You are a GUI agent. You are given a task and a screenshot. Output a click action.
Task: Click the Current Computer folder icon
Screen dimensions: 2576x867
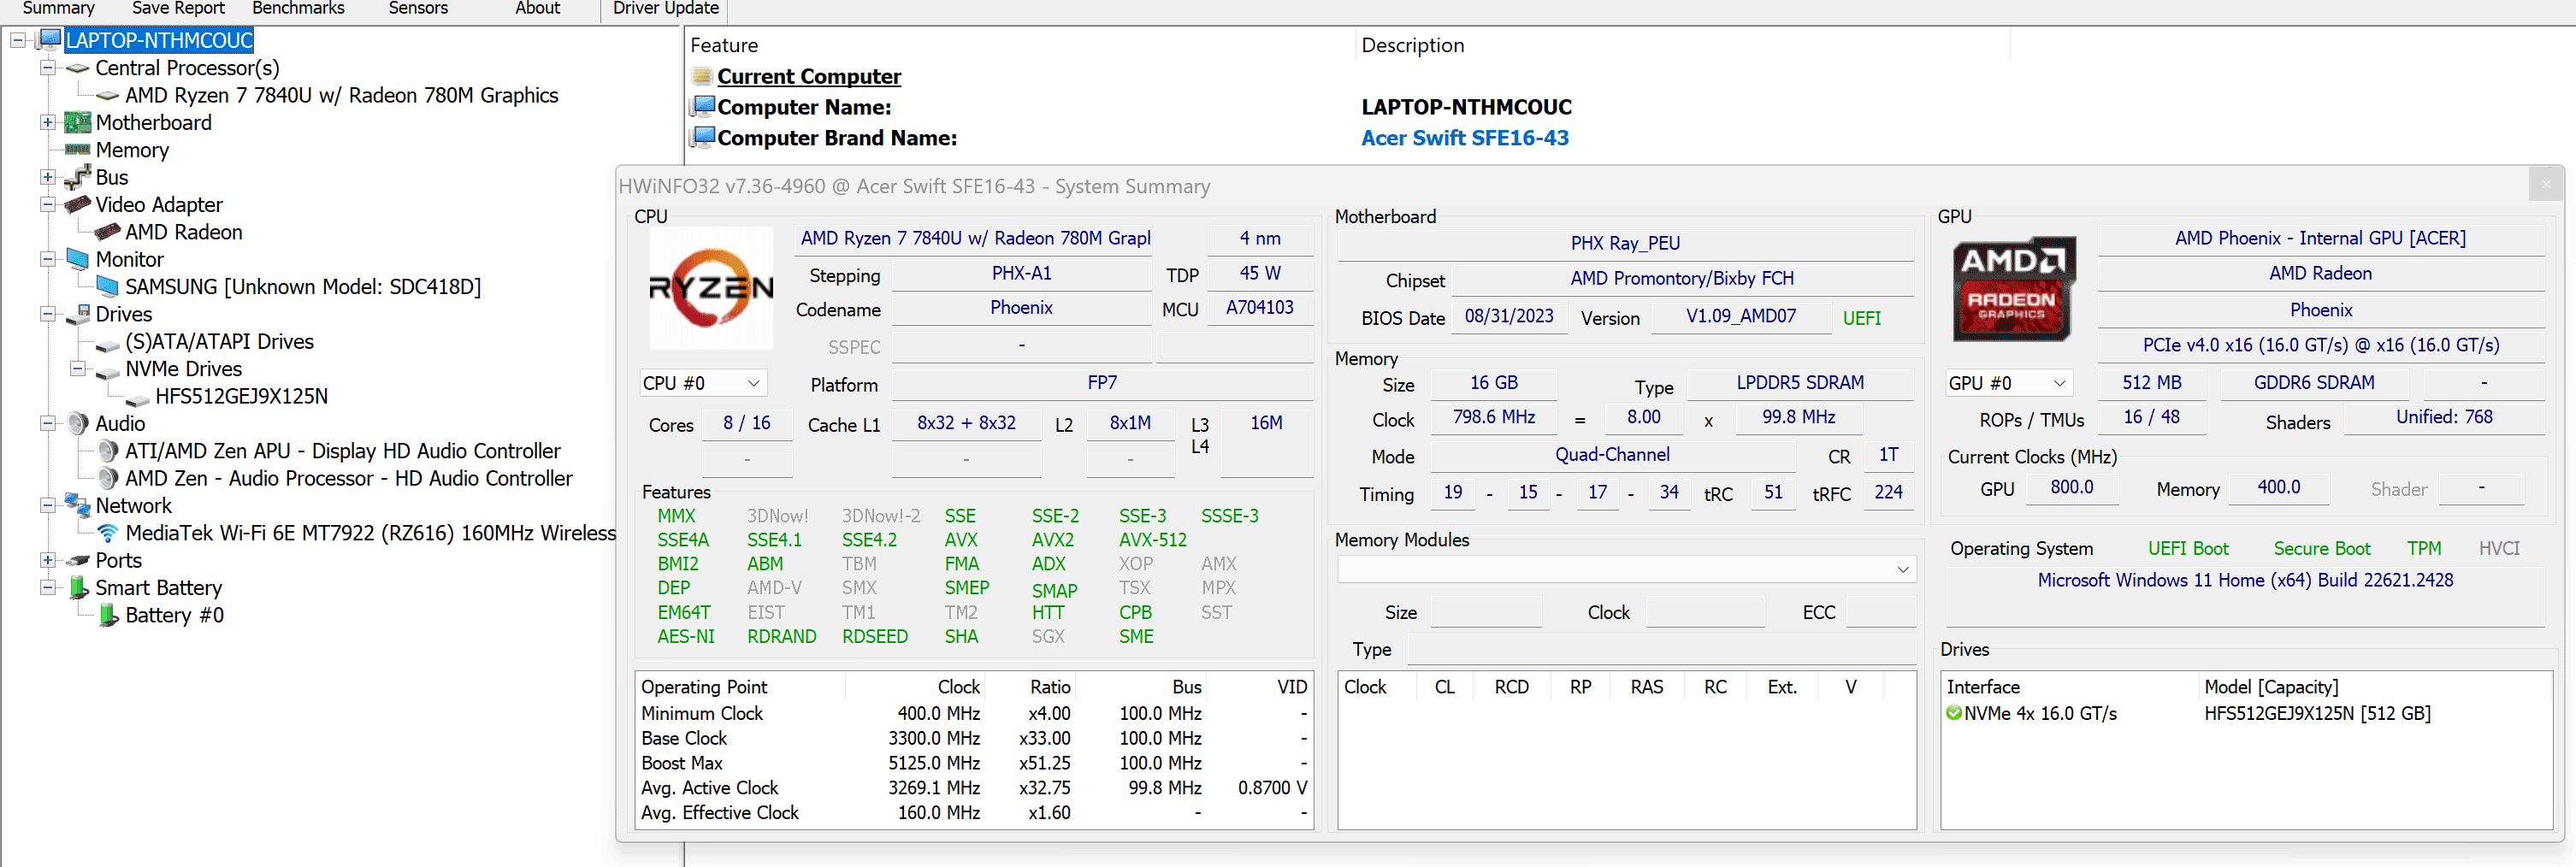[702, 76]
